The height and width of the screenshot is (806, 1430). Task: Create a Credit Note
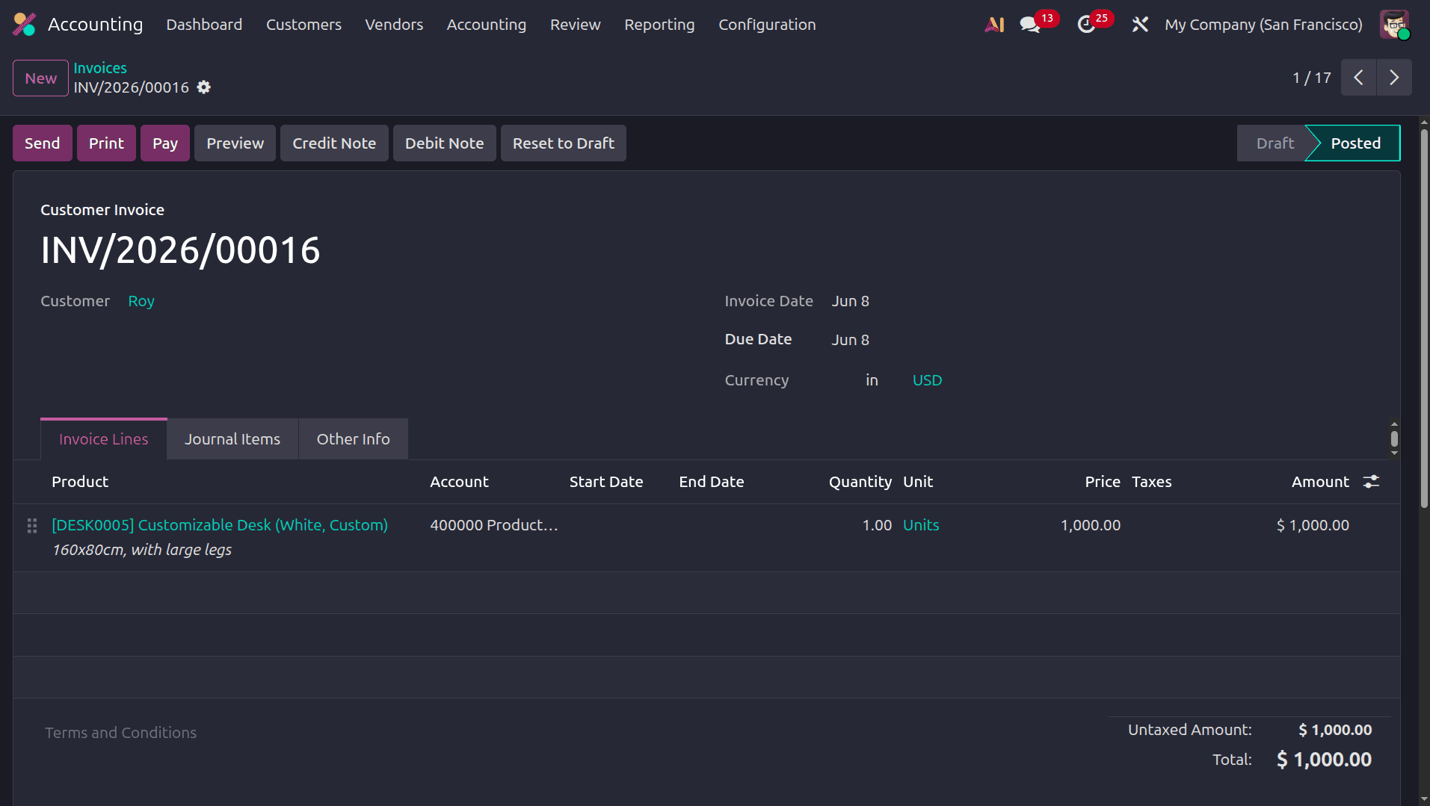click(334, 143)
